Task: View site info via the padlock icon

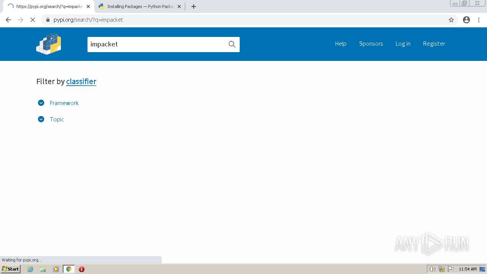Action: [48, 20]
